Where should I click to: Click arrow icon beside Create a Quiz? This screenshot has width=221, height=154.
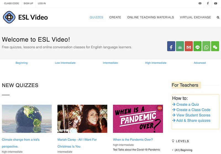point(174,104)
